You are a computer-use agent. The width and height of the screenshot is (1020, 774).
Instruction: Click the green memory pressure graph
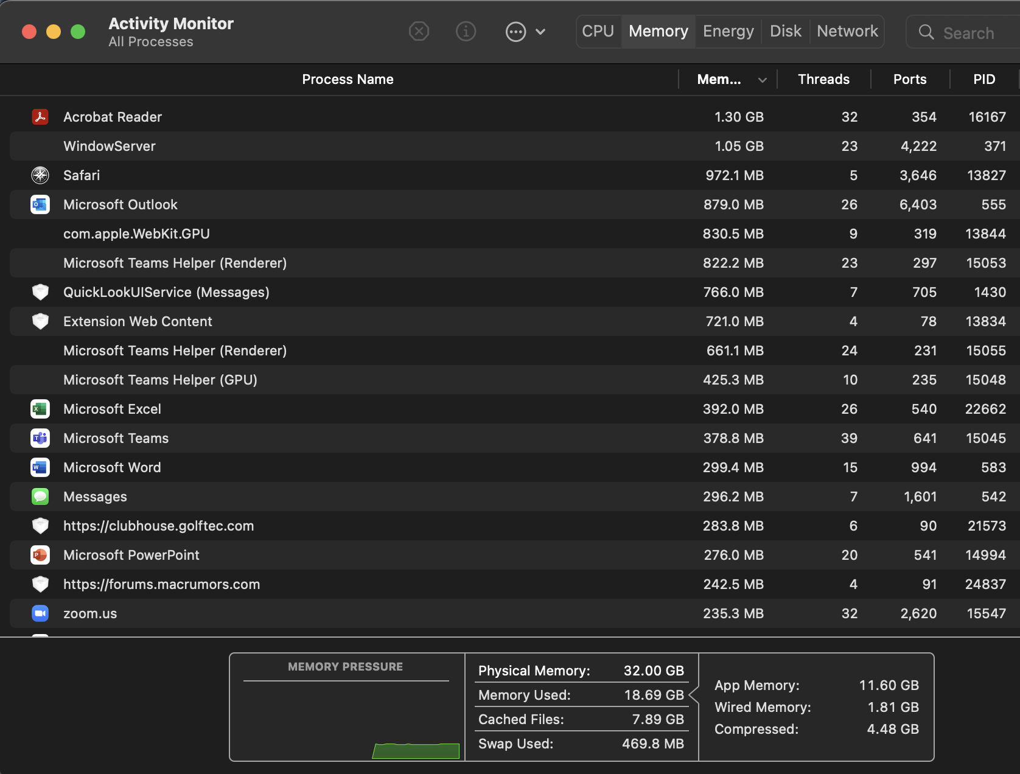tap(416, 751)
